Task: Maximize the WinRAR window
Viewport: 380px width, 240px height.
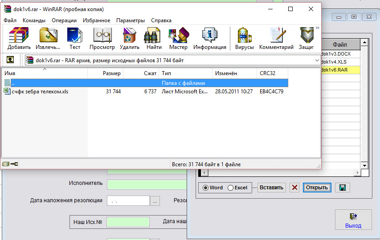Action: [x=290, y=9]
